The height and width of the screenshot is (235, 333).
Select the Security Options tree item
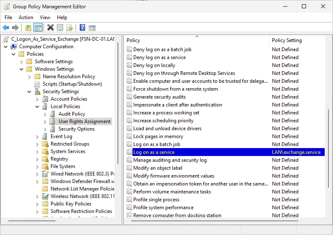point(76,129)
